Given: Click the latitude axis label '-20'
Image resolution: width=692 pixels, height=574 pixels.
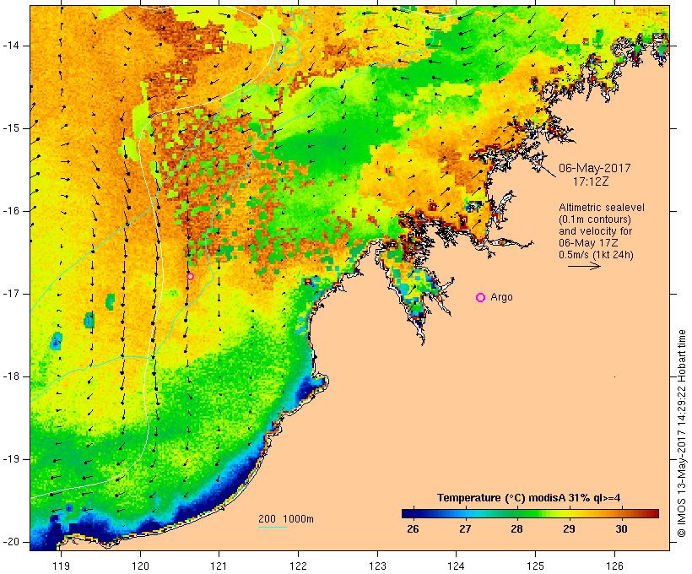Looking at the screenshot, I should 11,542.
